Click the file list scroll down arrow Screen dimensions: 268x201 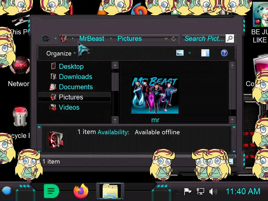[232, 120]
